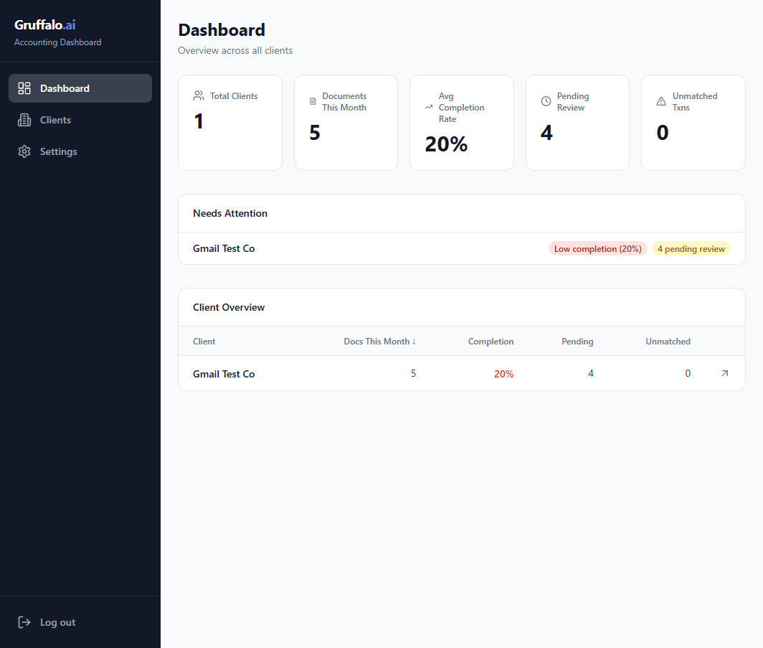
Task: Click the Total Clients people icon
Action: click(x=199, y=96)
